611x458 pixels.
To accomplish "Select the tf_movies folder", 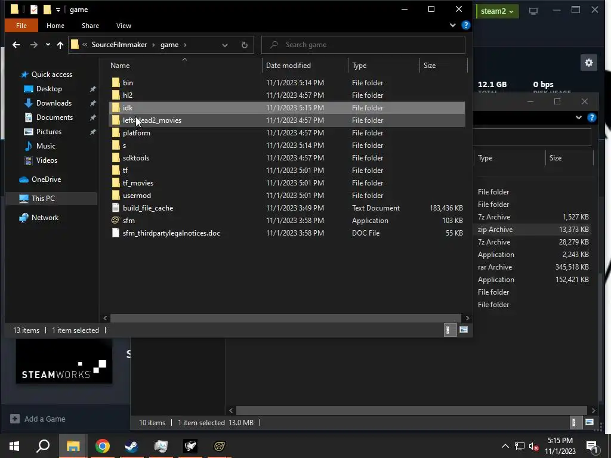I will click(286, 183).
